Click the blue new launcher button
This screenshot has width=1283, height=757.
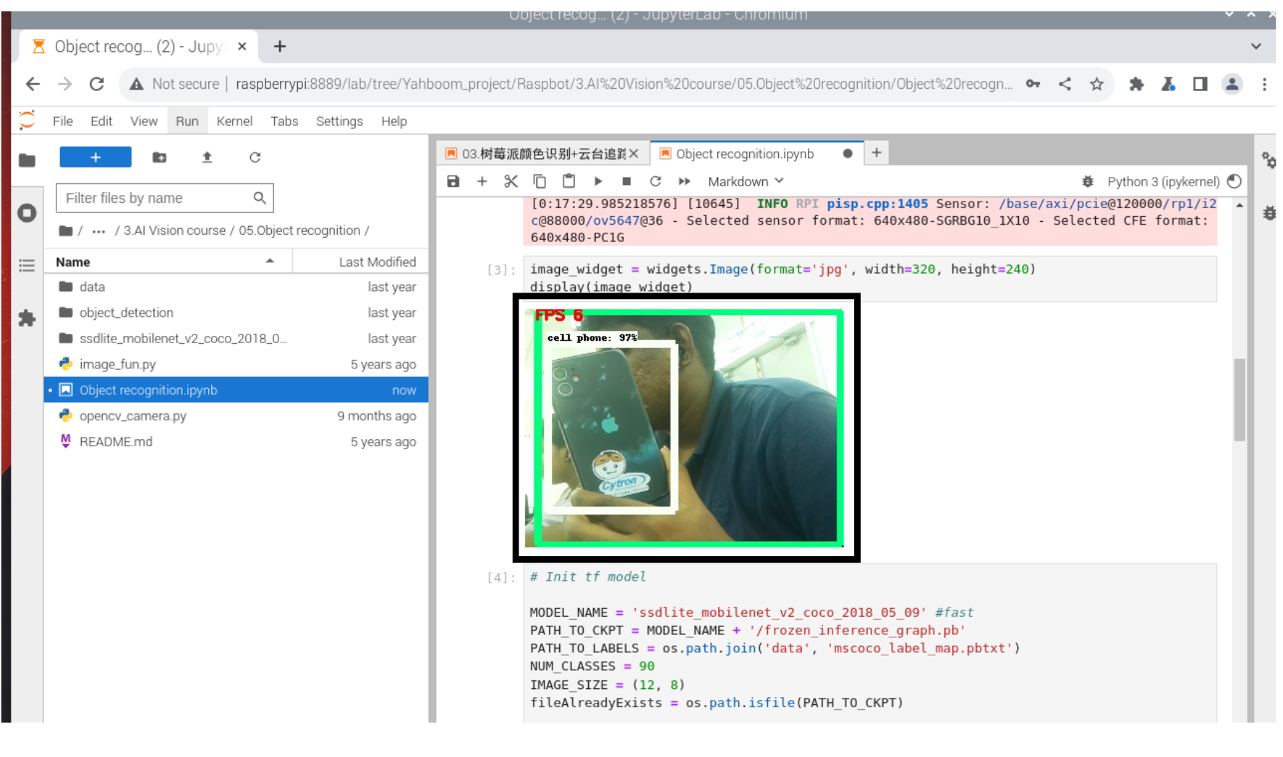95,157
